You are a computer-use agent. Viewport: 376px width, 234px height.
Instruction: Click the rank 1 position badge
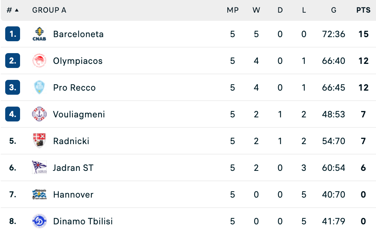pyautogui.click(x=13, y=34)
